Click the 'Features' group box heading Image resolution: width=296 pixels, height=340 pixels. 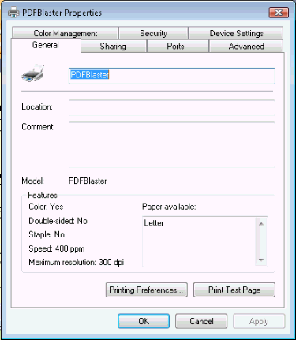click(43, 195)
